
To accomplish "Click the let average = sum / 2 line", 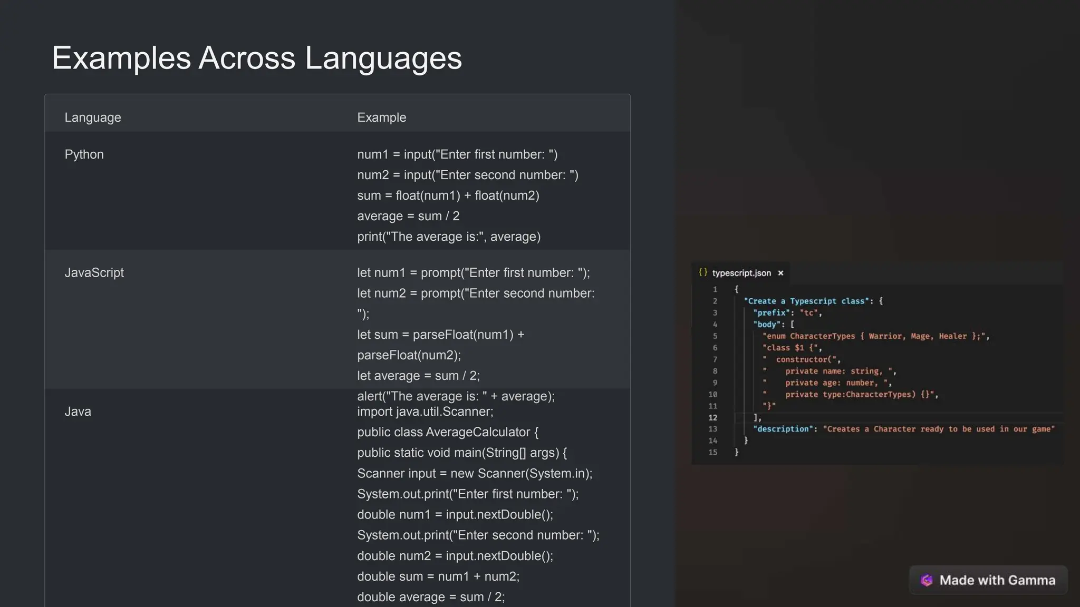I will click(x=418, y=376).
